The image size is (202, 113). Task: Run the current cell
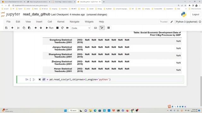pyautogui.click(x=50, y=28)
